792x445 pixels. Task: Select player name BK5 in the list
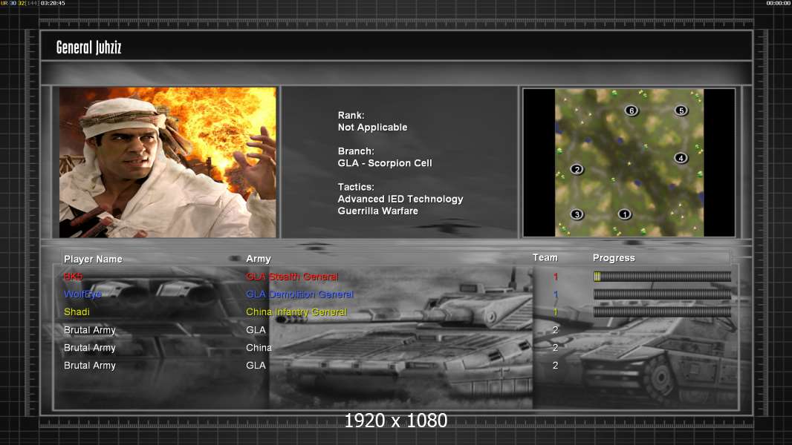pyautogui.click(x=74, y=277)
